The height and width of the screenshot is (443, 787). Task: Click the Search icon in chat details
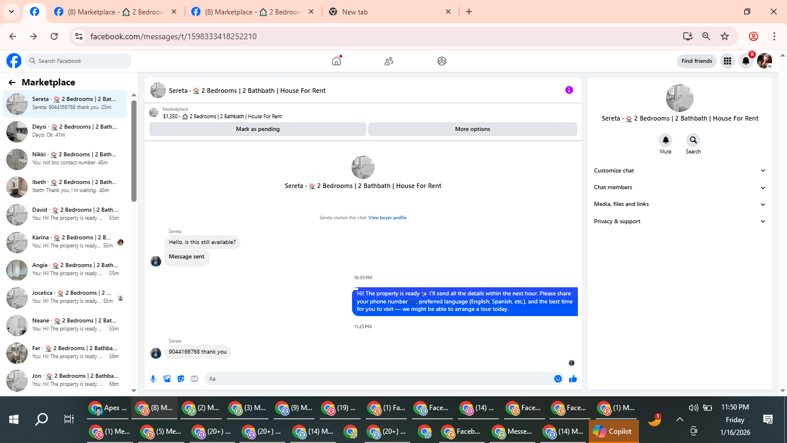693,140
